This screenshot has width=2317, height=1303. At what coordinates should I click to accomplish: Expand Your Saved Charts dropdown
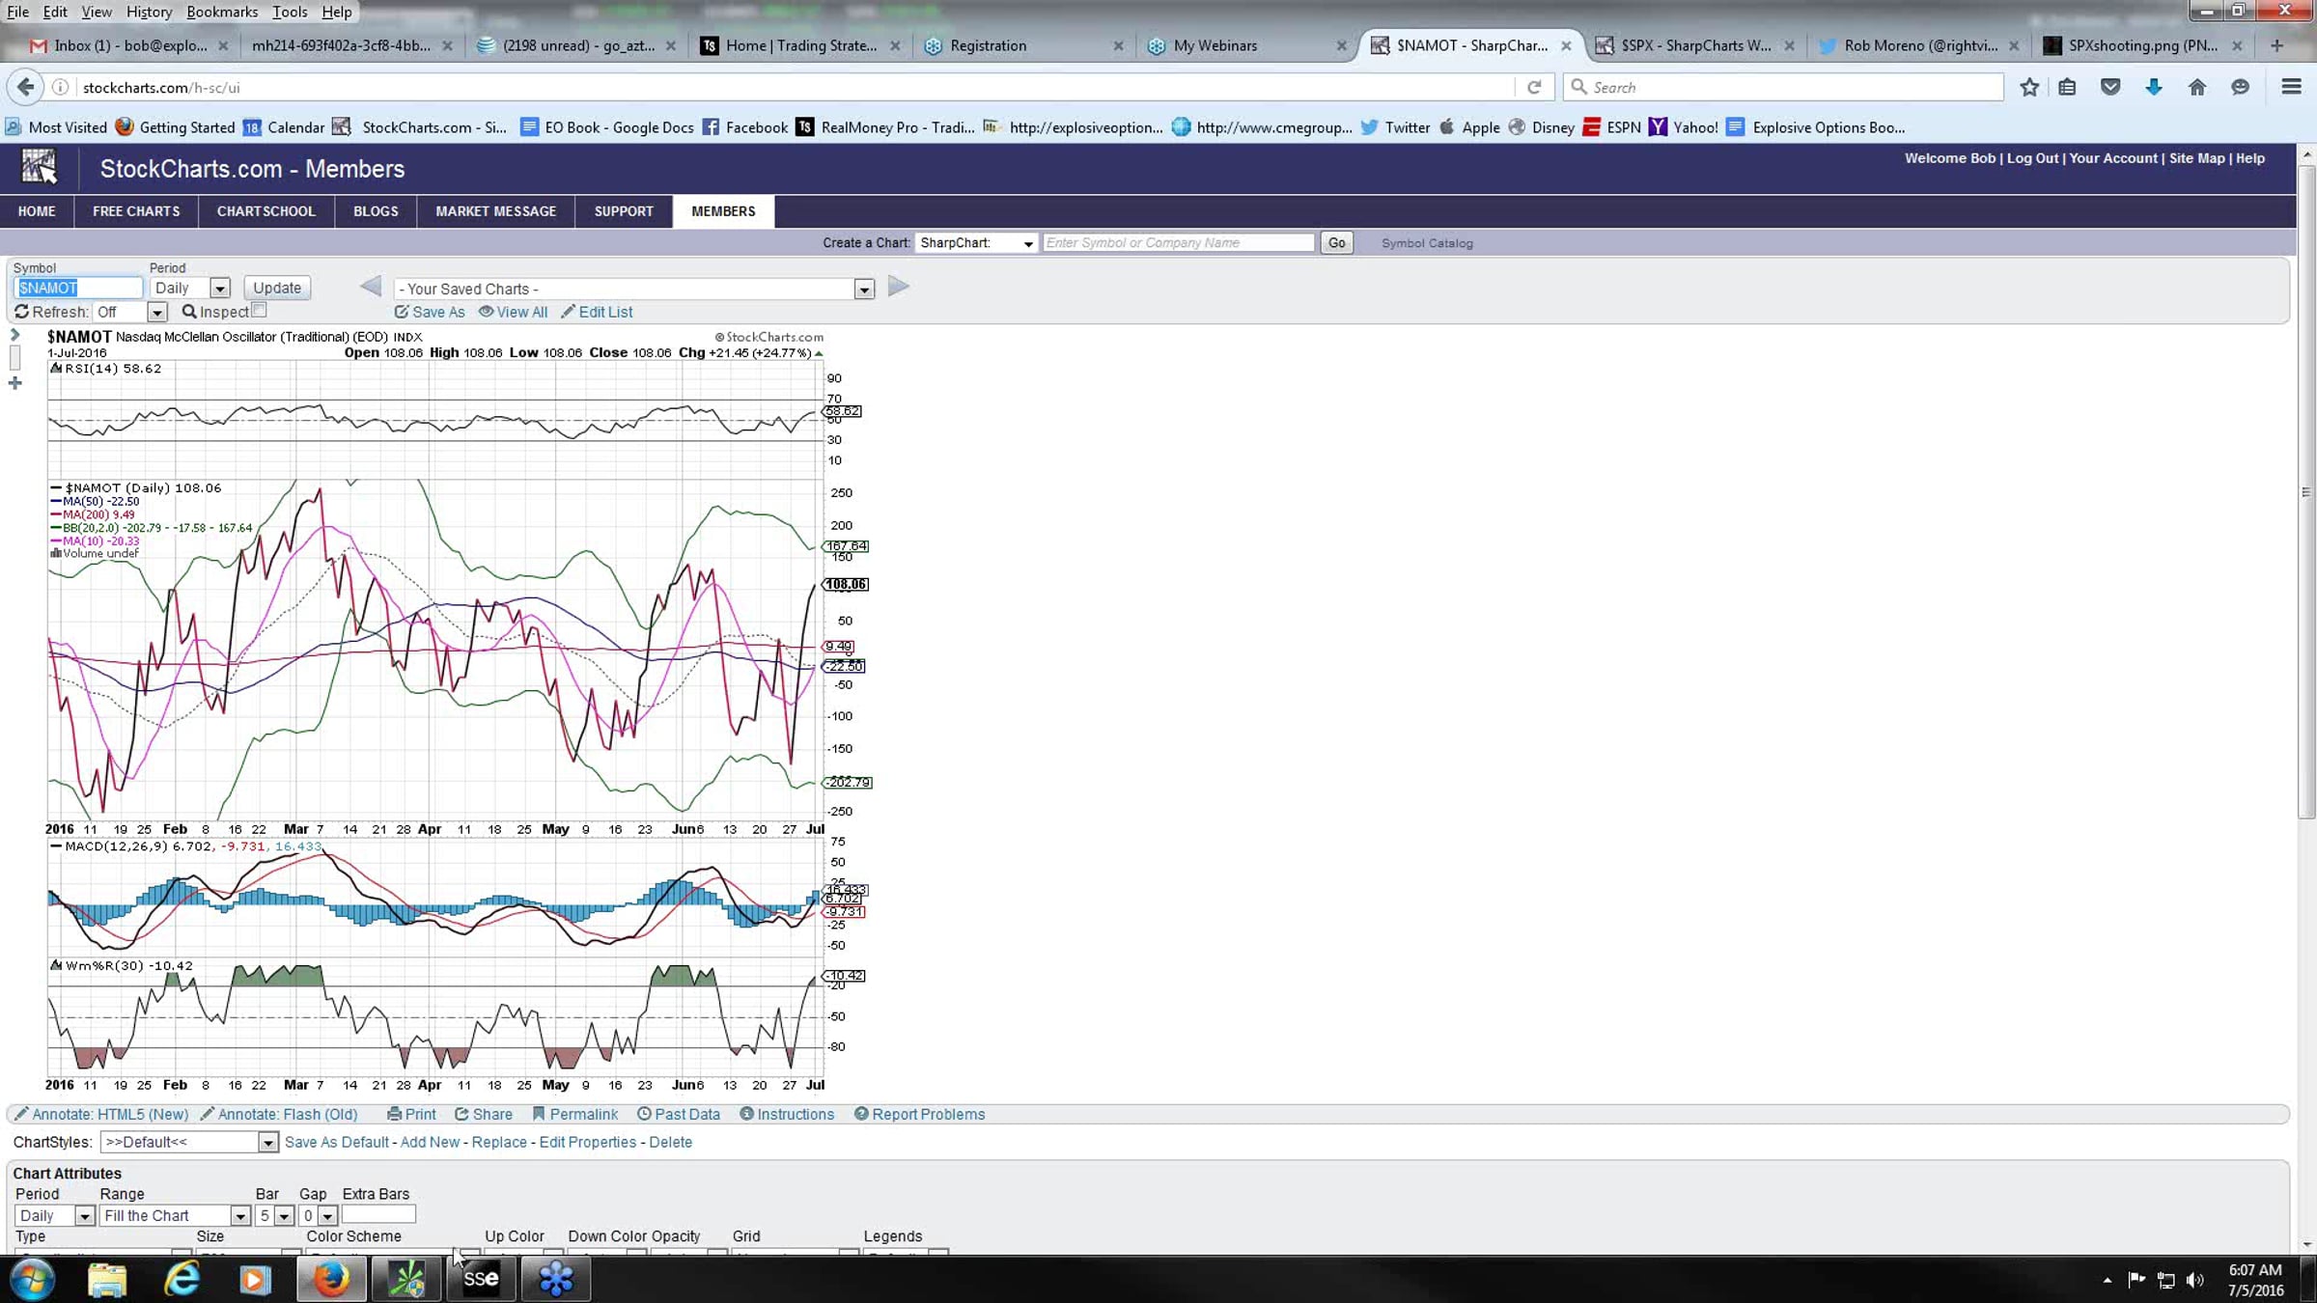coord(863,289)
